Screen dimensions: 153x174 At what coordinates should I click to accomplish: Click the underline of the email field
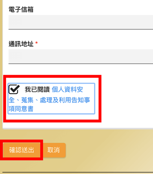coord(81,29)
